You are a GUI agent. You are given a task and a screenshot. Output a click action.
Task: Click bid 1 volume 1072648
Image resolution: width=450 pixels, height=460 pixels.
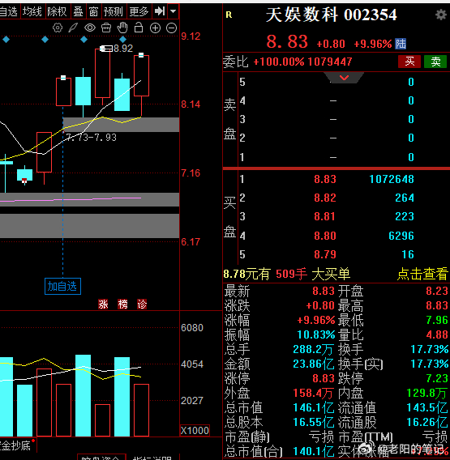point(392,179)
